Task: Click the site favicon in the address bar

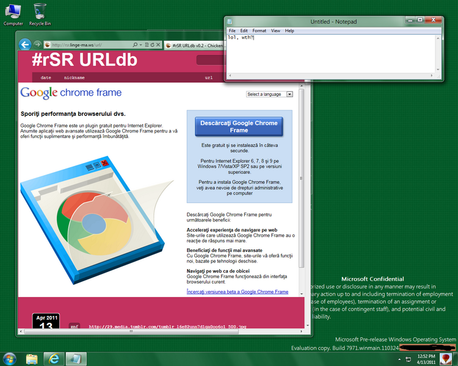Action: tap(47, 45)
